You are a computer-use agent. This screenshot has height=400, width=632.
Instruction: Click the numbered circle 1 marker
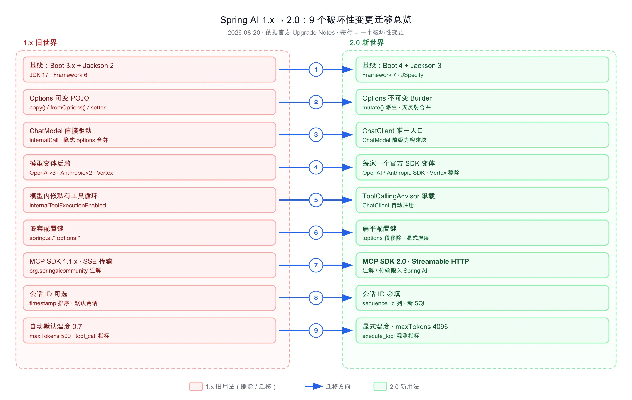coord(316,69)
